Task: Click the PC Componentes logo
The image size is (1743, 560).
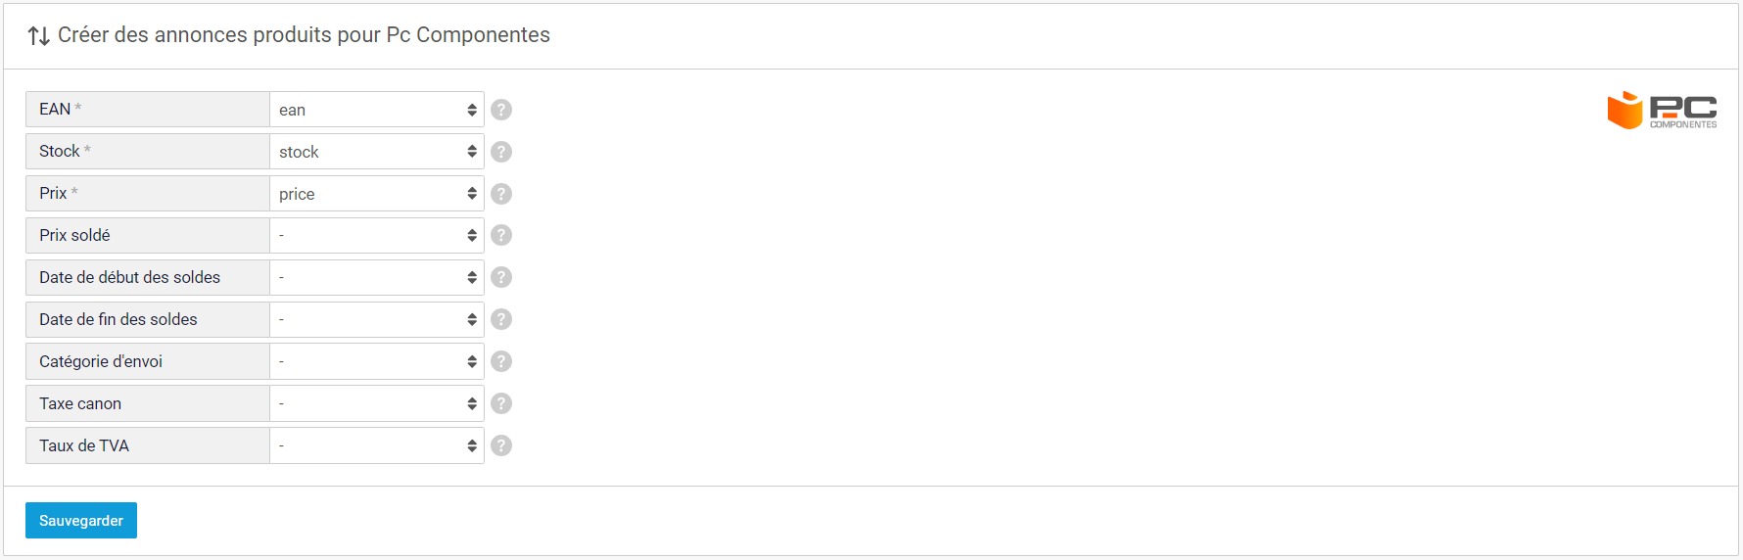Action: (x=1662, y=110)
